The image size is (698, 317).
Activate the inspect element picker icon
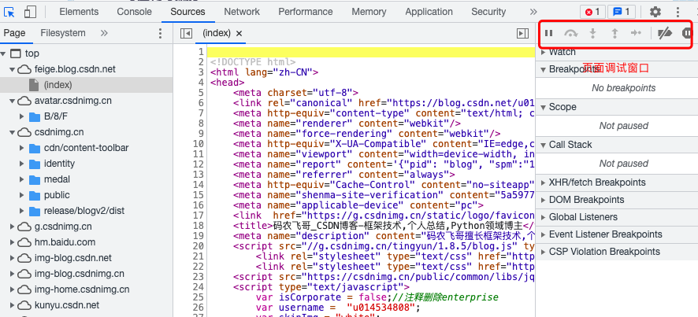click(x=9, y=12)
